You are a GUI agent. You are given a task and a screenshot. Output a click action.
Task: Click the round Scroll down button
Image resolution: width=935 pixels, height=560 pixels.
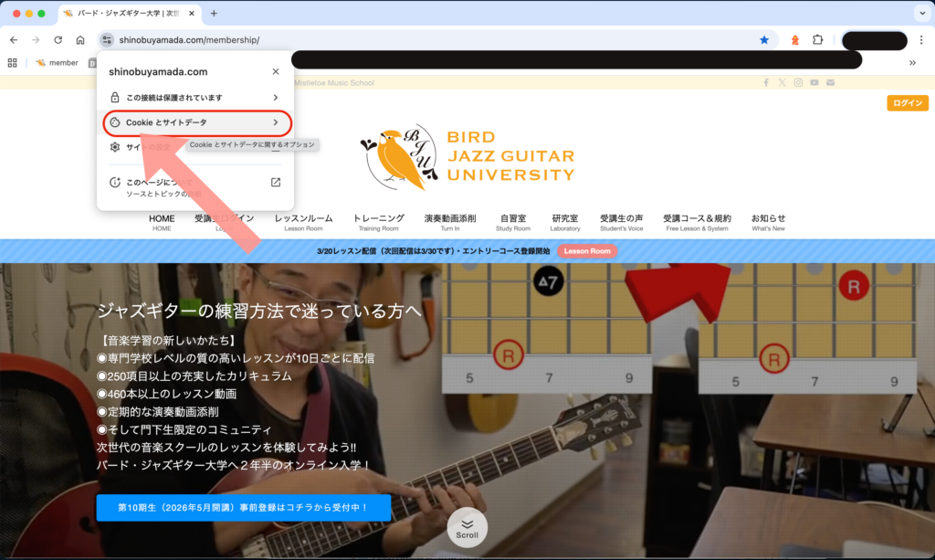pos(467,528)
